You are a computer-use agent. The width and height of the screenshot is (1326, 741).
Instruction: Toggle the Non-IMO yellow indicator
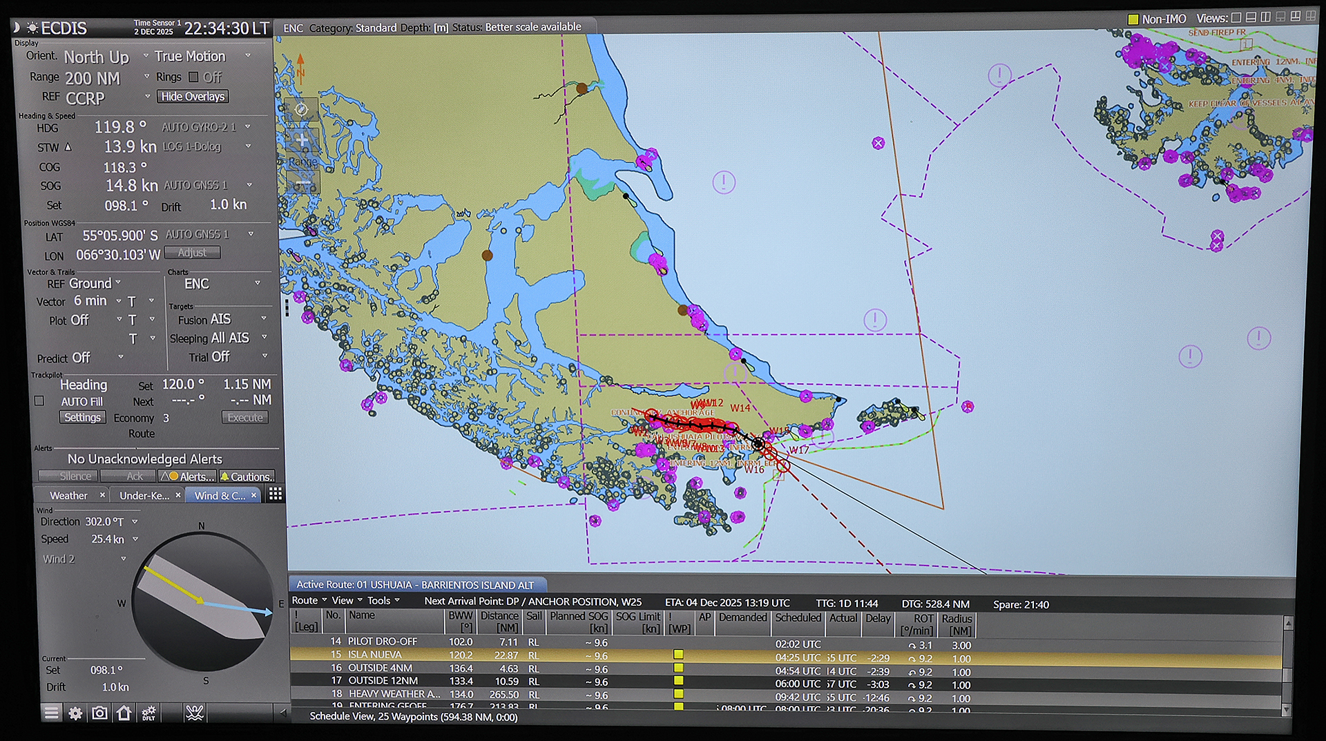pyautogui.click(x=1133, y=19)
